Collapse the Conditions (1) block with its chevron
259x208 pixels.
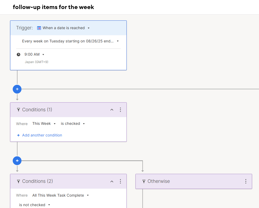point(112,110)
